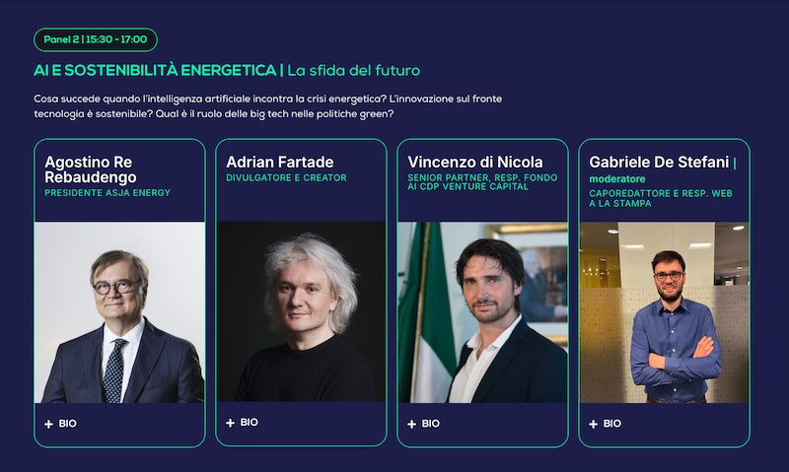
Task: Click the Agostino Re Rebaudengo name heading
Action: [x=91, y=169]
